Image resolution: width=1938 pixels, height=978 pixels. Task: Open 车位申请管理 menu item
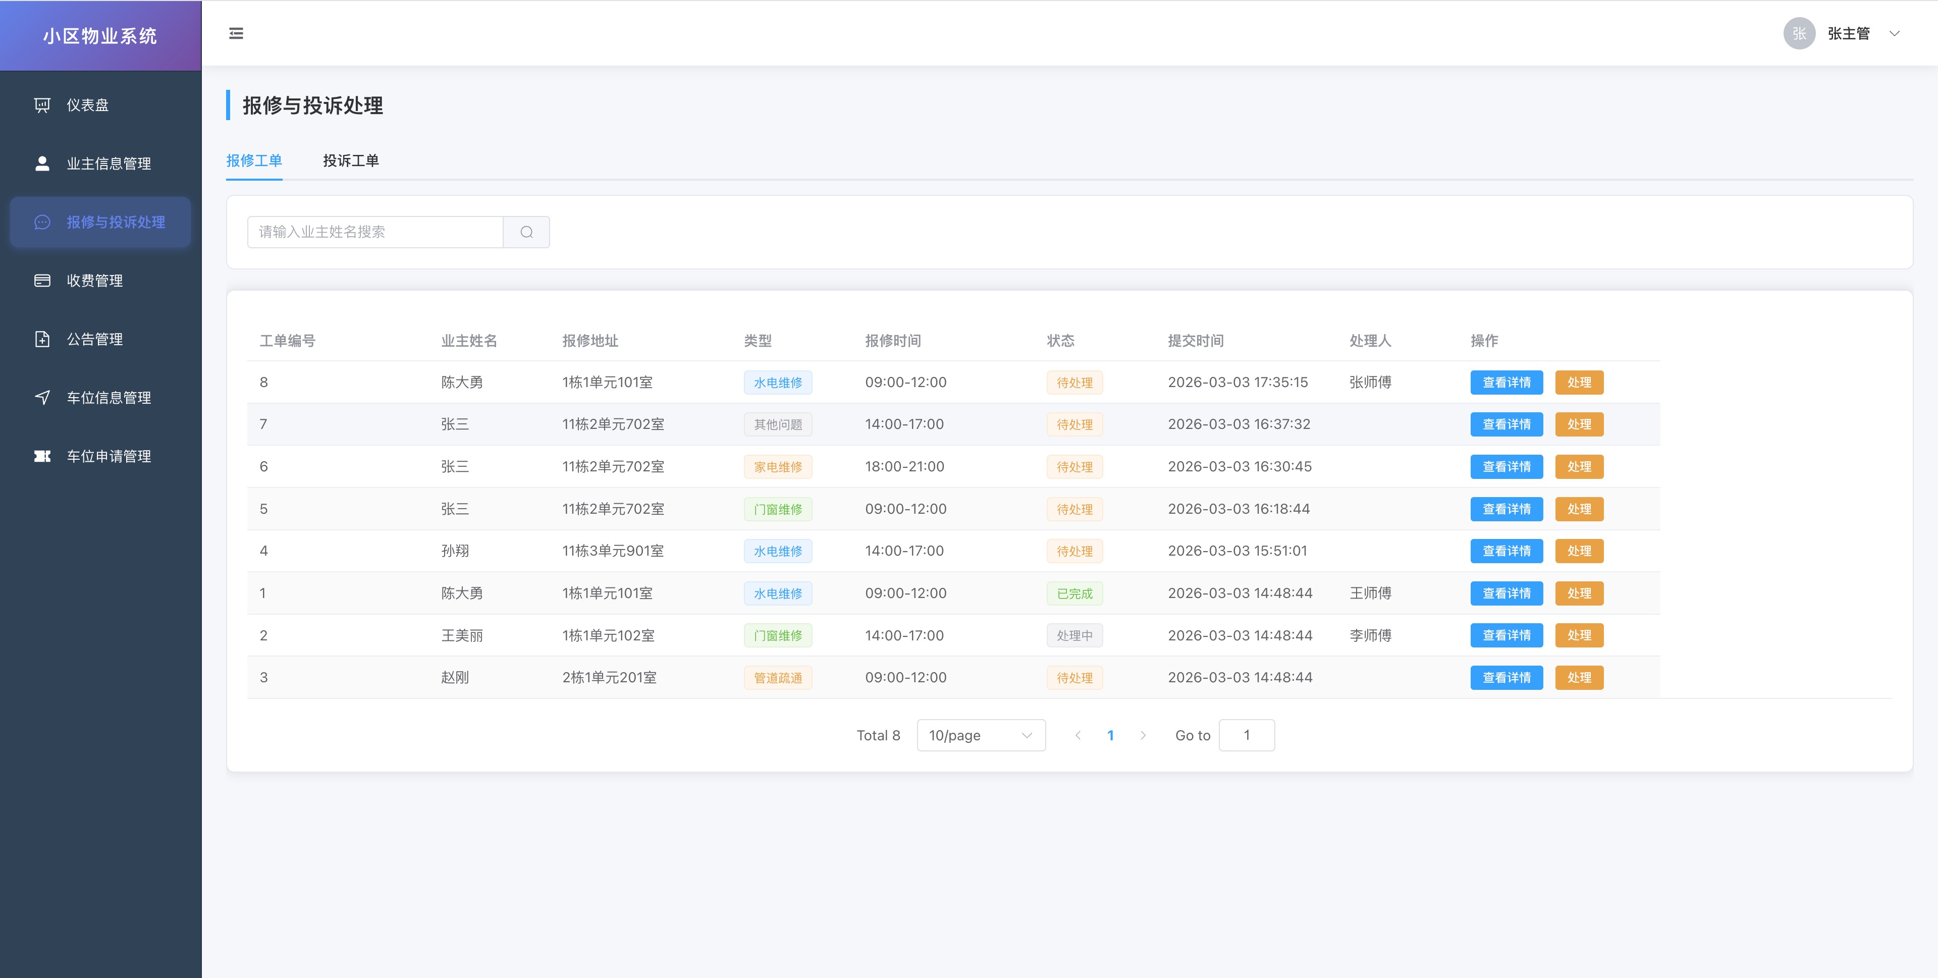point(101,456)
